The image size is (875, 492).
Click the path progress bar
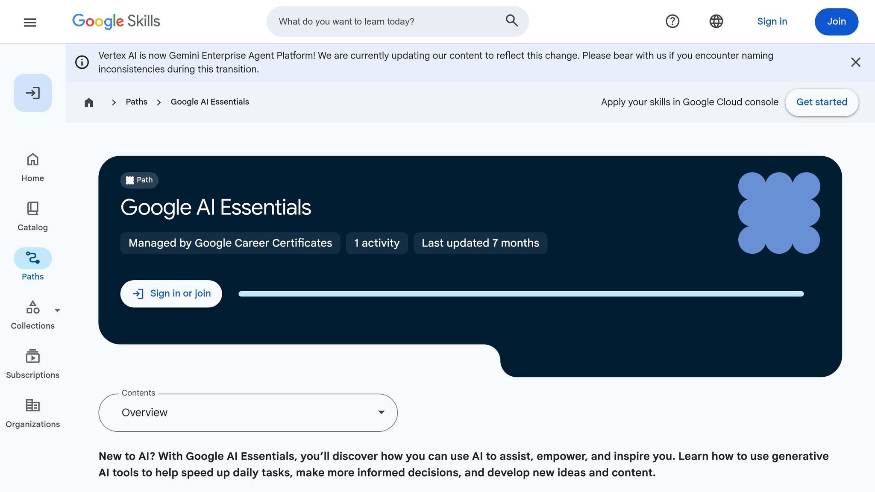click(521, 294)
